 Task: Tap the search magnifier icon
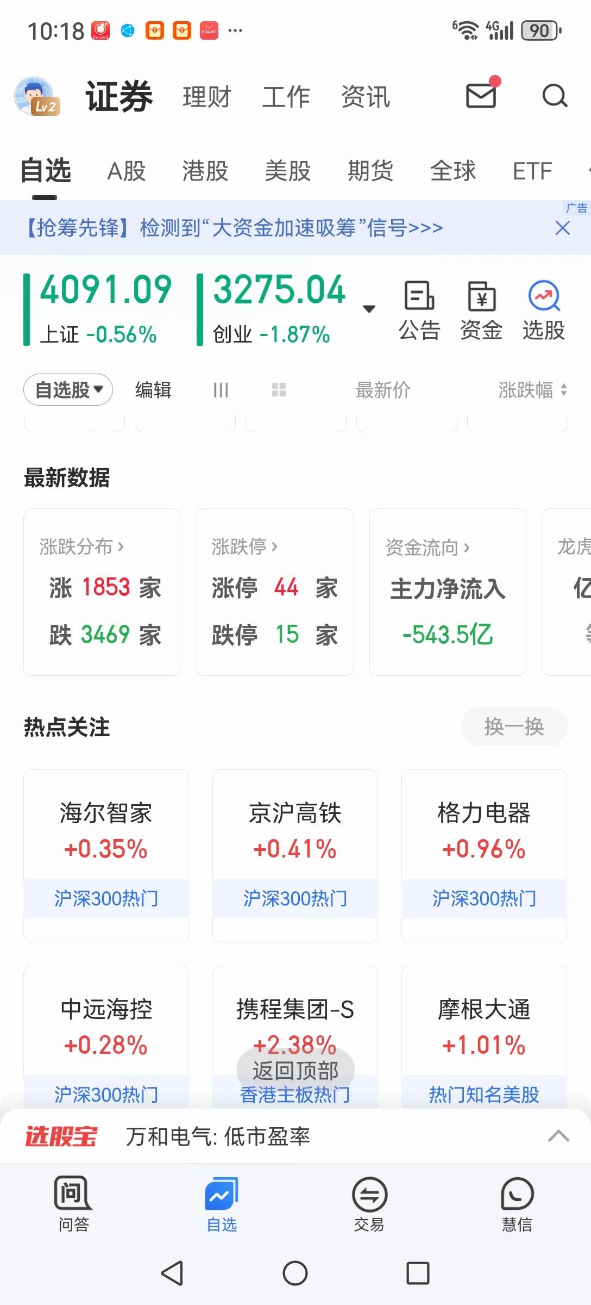(555, 96)
